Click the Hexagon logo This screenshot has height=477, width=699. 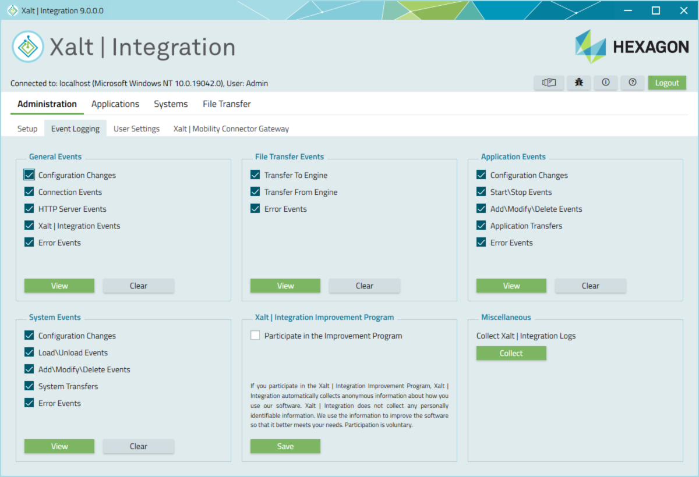click(631, 47)
